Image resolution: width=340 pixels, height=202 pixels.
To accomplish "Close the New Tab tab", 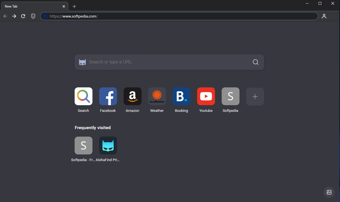I will tap(64, 6).
